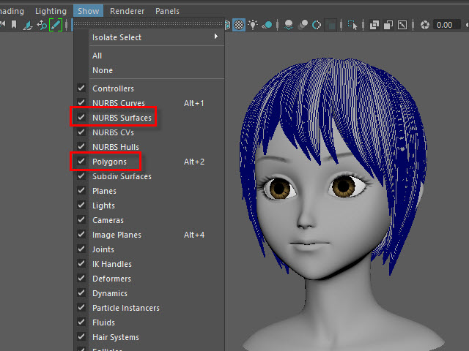Image resolution: width=469 pixels, height=351 pixels.
Task: Uncheck the Polygons visibility option
Action: (109, 162)
